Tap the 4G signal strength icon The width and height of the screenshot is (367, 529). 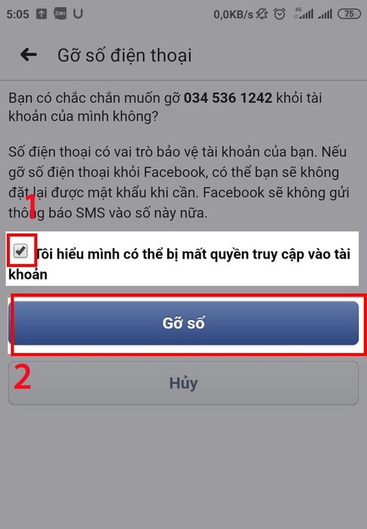click(303, 14)
